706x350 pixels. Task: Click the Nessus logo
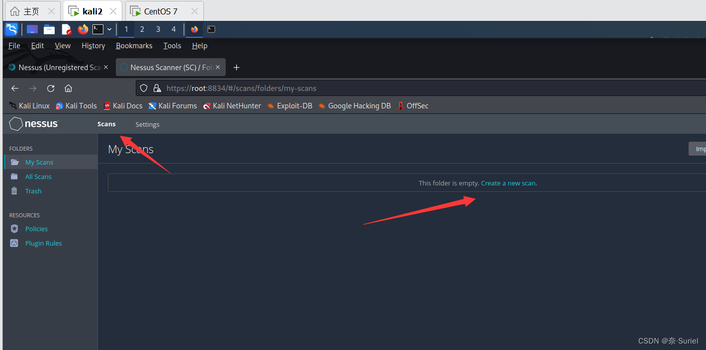coord(34,124)
